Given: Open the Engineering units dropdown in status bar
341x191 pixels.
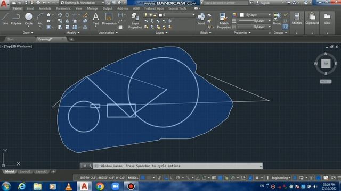Looking at the screenshot, I should point(281,178).
